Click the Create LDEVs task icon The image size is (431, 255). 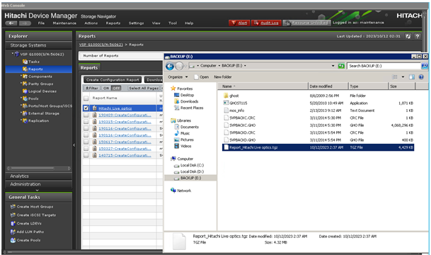click(x=13, y=223)
